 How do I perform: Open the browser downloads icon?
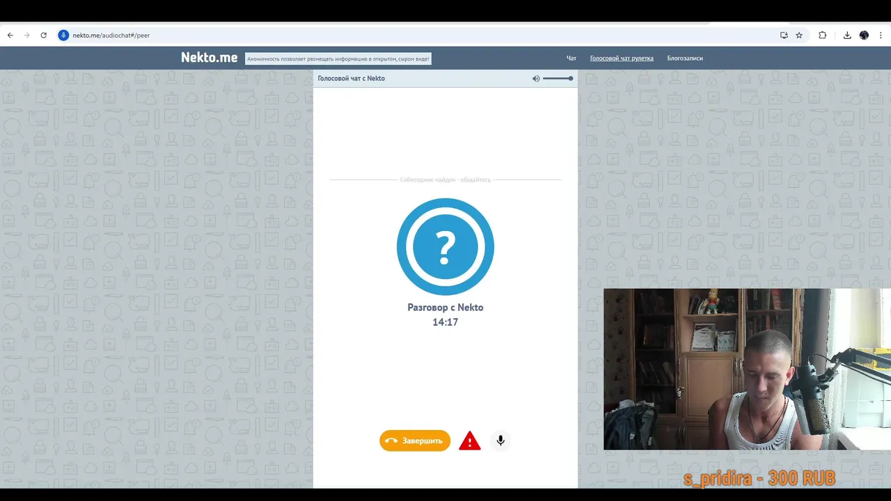point(847,35)
